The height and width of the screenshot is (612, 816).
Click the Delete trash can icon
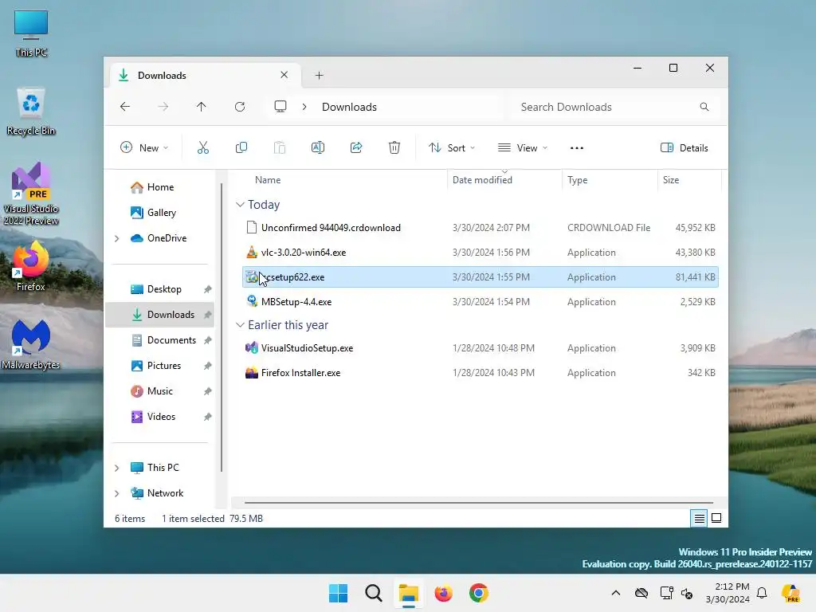coord(394,147)
